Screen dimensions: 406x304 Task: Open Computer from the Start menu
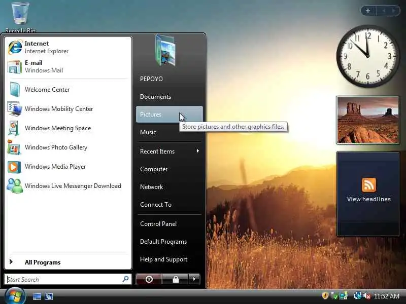169,169
